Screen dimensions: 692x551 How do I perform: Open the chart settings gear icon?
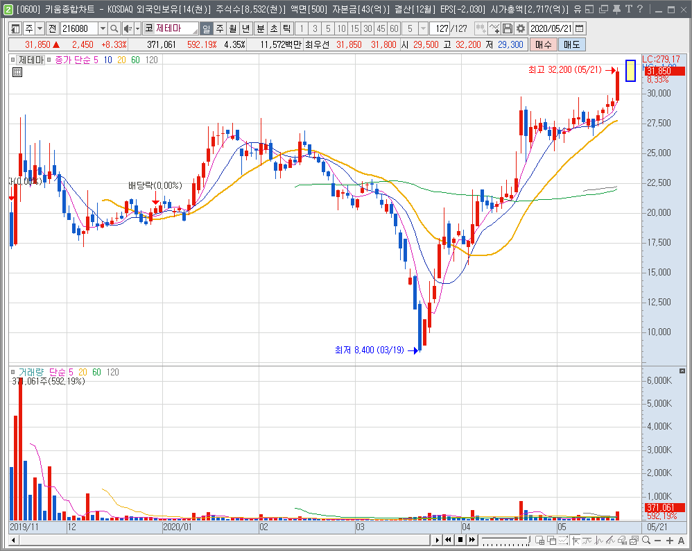521,28
